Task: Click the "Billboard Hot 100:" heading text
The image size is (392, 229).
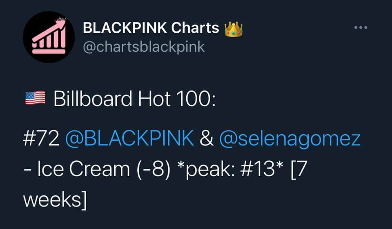Action: [133, 99]
